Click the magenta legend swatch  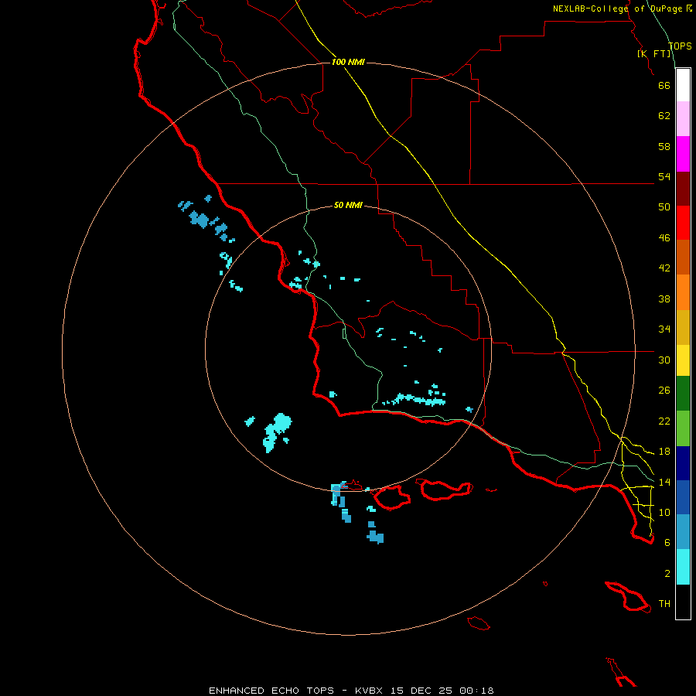click(683, 154)
